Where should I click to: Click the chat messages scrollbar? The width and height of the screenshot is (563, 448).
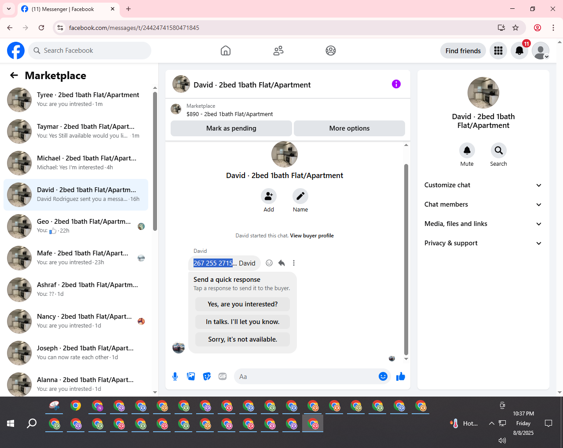[x=406, y=259]
